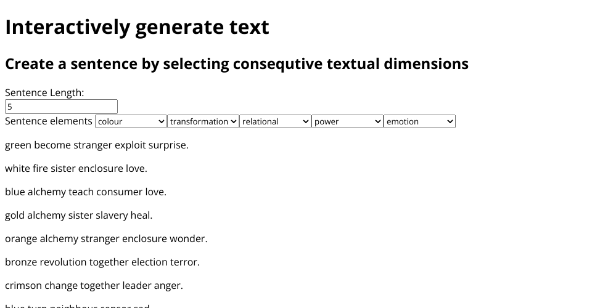This screenshot has height=308, width=592.
Task: Expand the relational dropdown
Action: point(275,121)
